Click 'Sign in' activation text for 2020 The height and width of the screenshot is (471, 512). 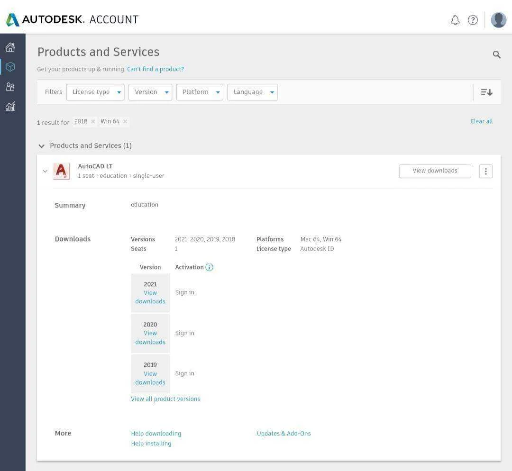(x=185, y=333)
